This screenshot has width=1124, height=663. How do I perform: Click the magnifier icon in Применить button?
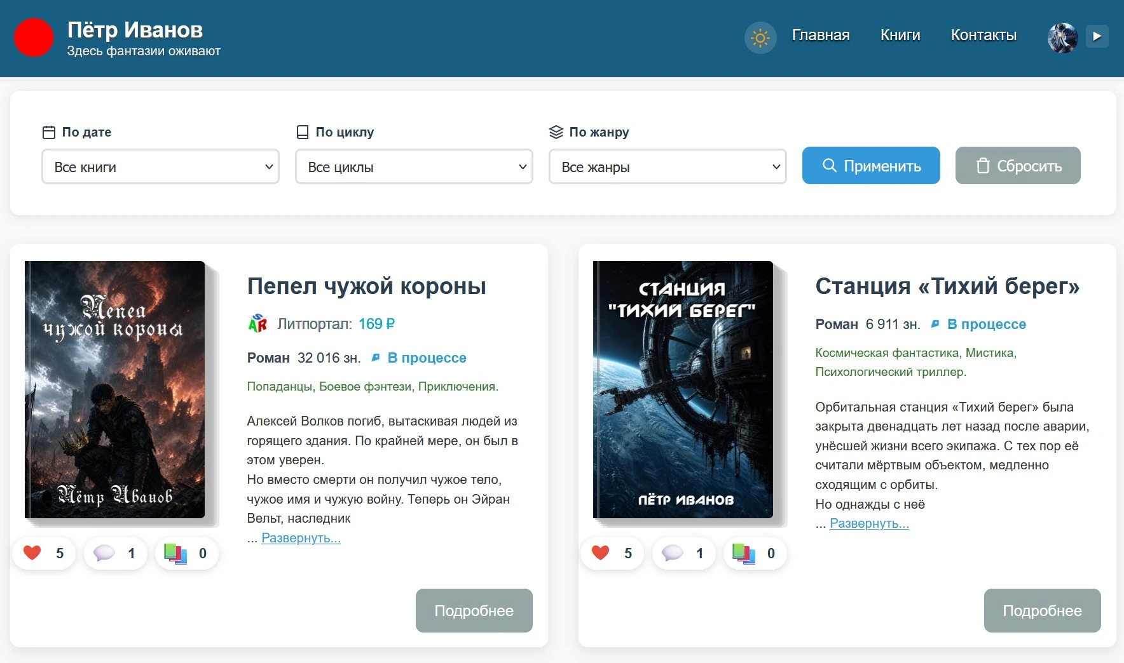(830, 166)
